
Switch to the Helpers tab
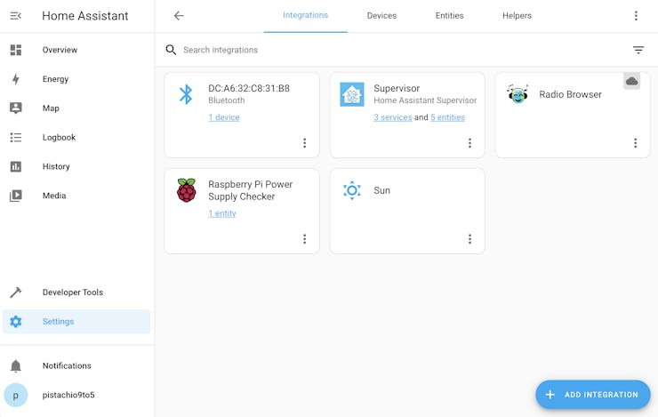coord(517,15)
